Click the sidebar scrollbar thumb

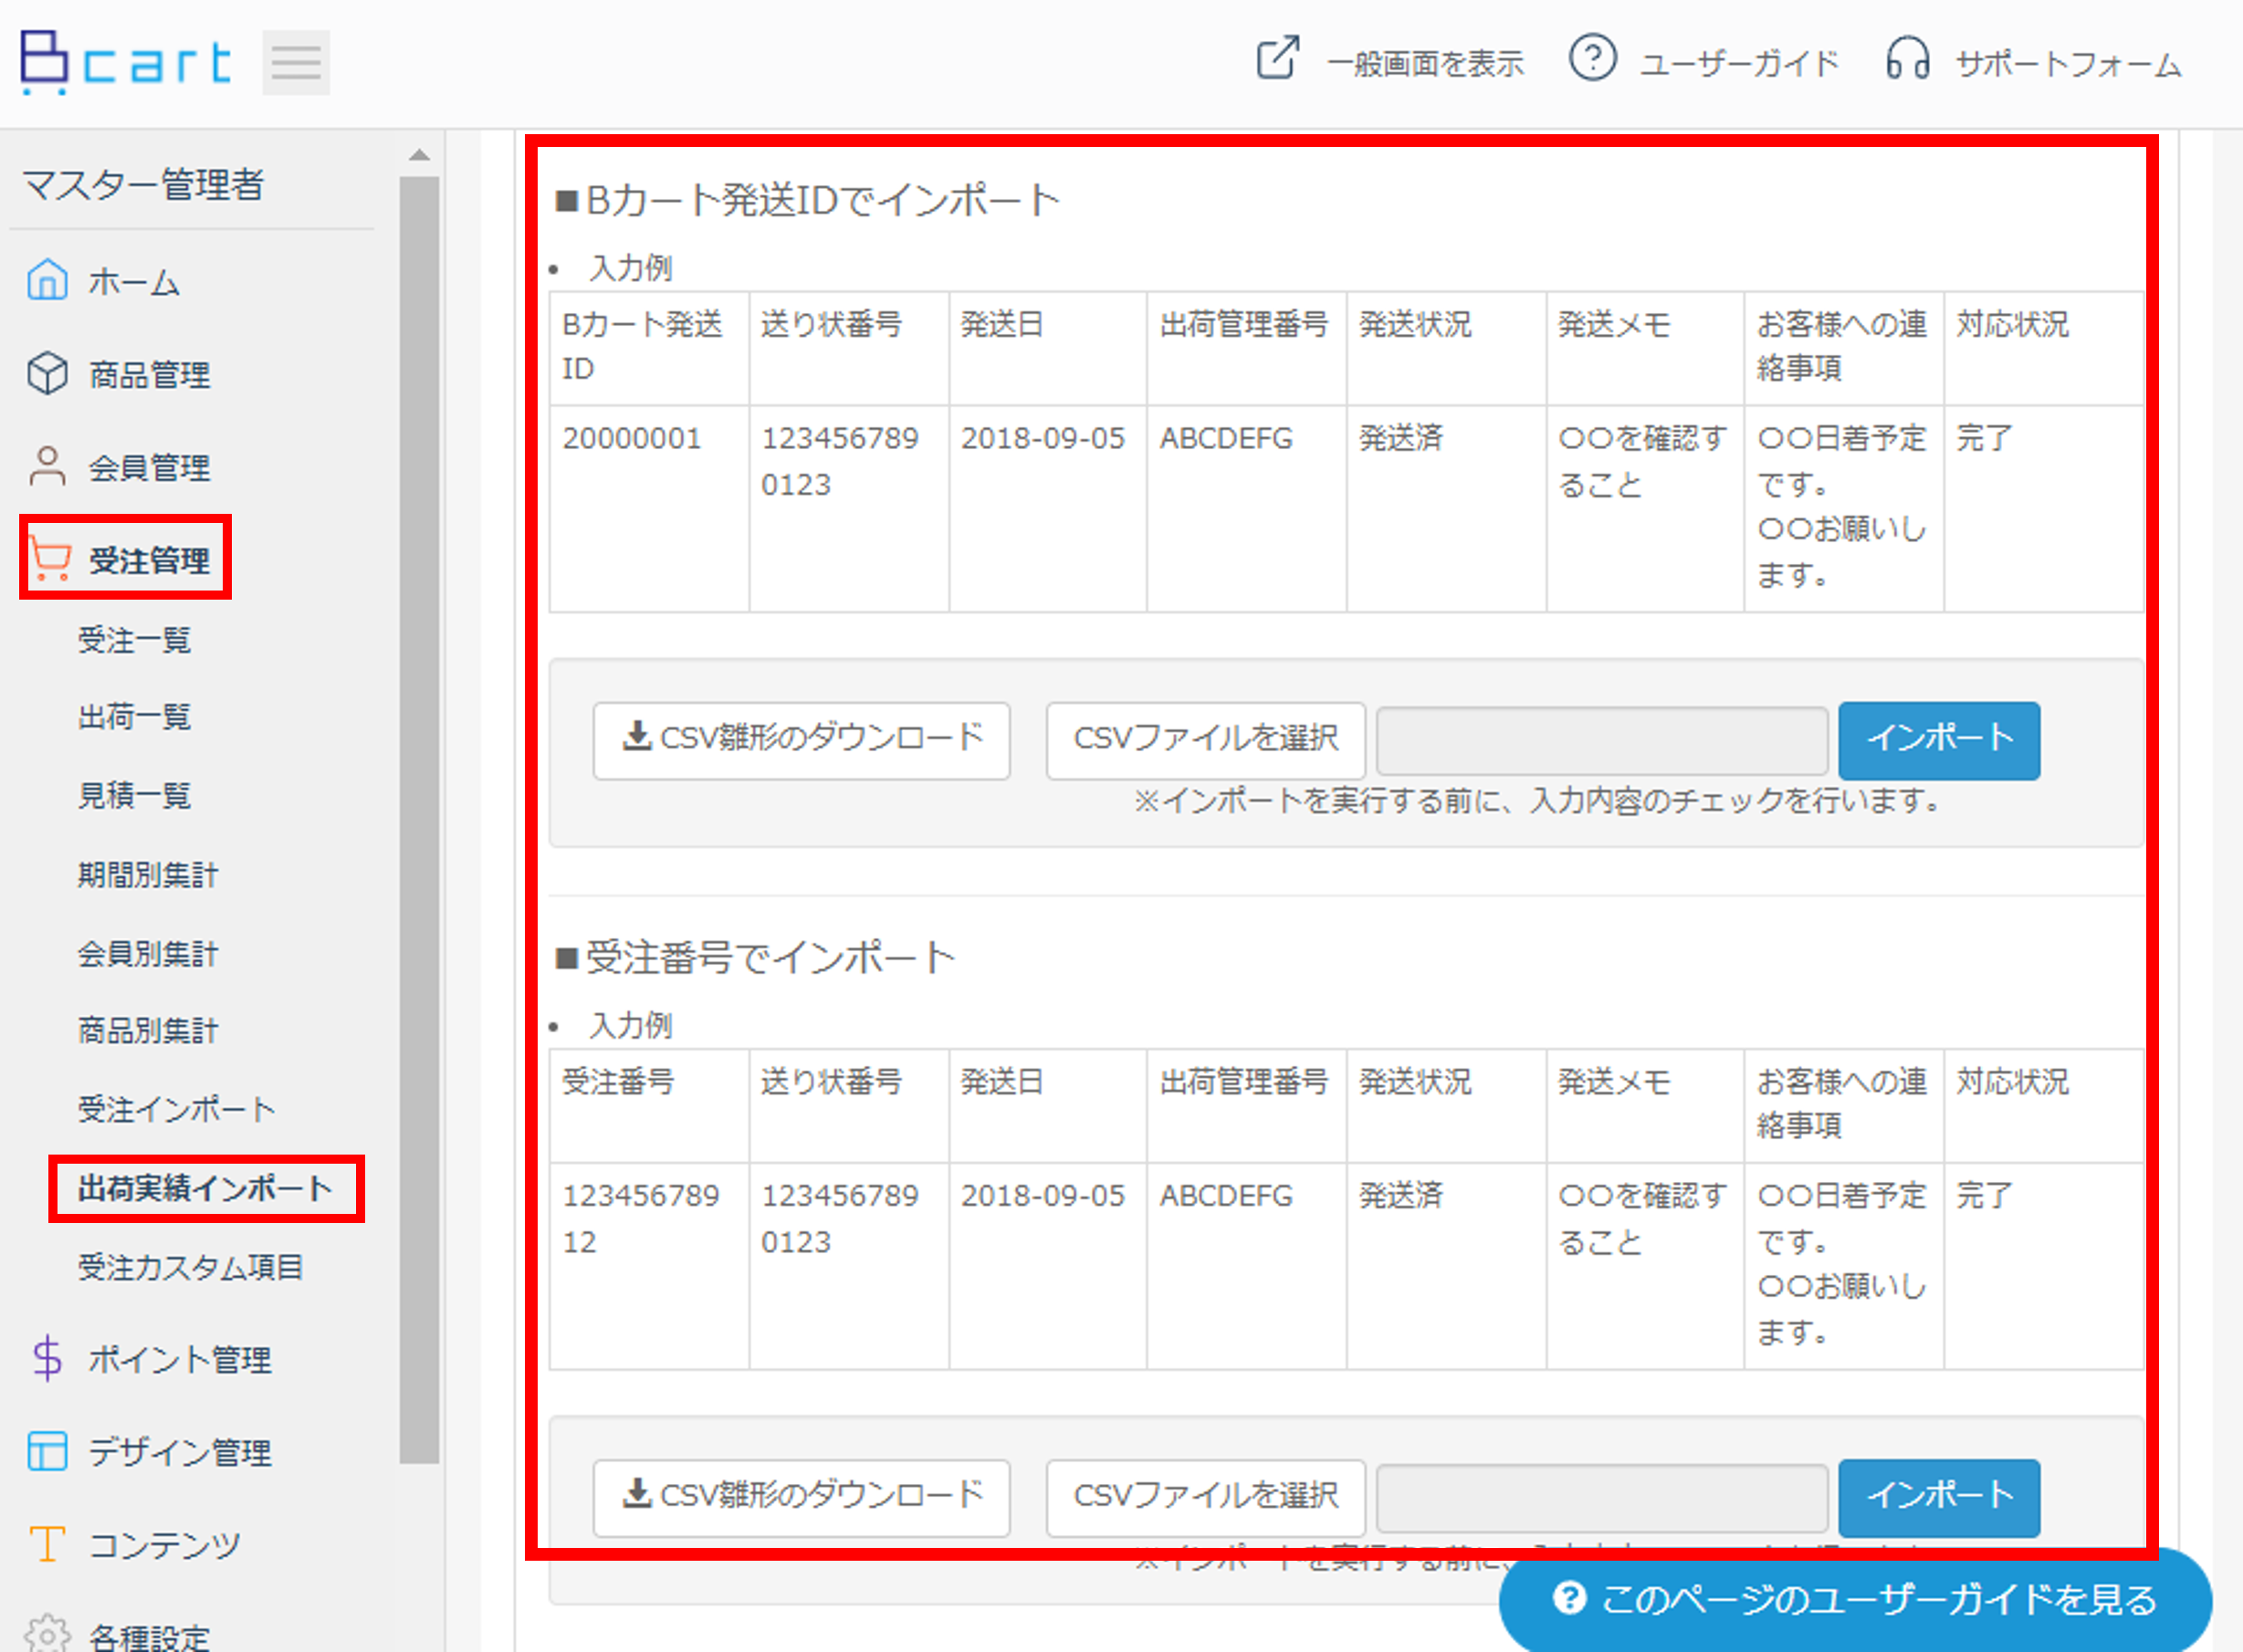[419, 819]
